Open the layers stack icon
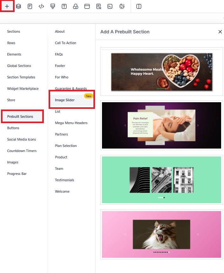 18,6
